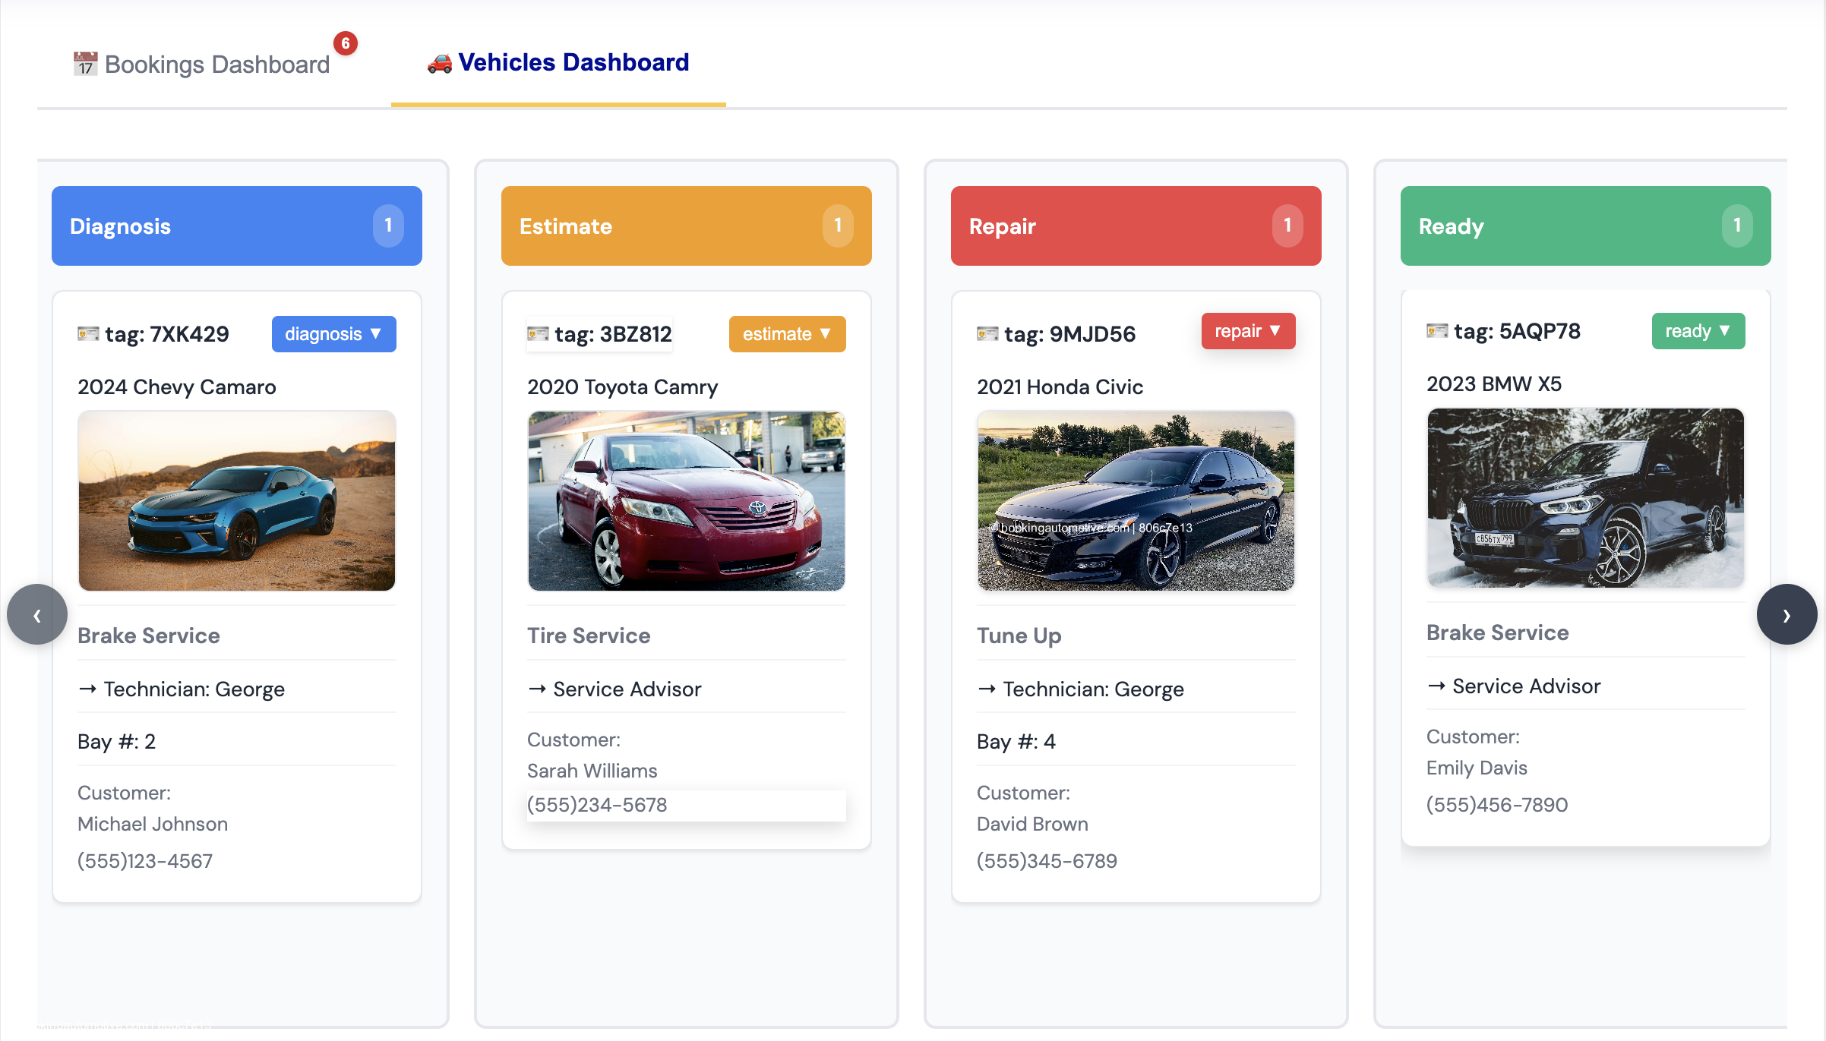
Task: Click Brake Service on the BMW X5 card
Action: [1498, 632]
